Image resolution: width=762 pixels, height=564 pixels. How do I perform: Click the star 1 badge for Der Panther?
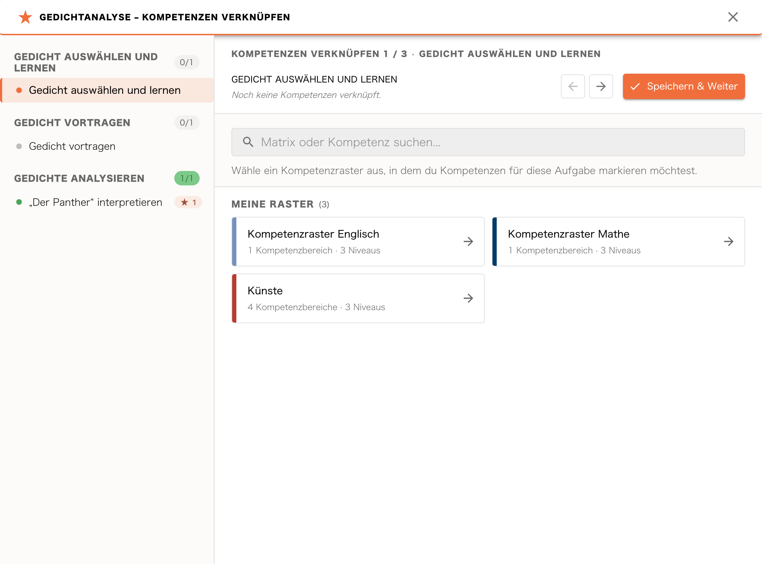tap(188, 202)
